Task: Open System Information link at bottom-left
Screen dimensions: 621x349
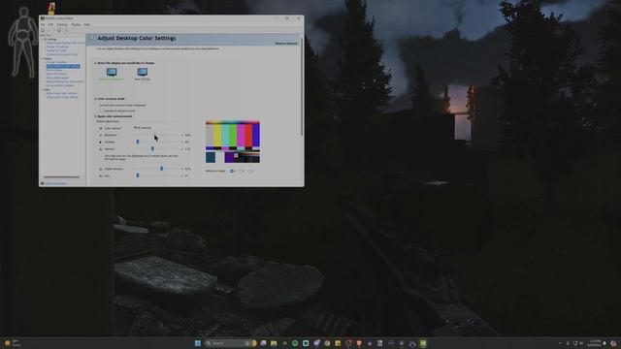Action: coord(55,183)
